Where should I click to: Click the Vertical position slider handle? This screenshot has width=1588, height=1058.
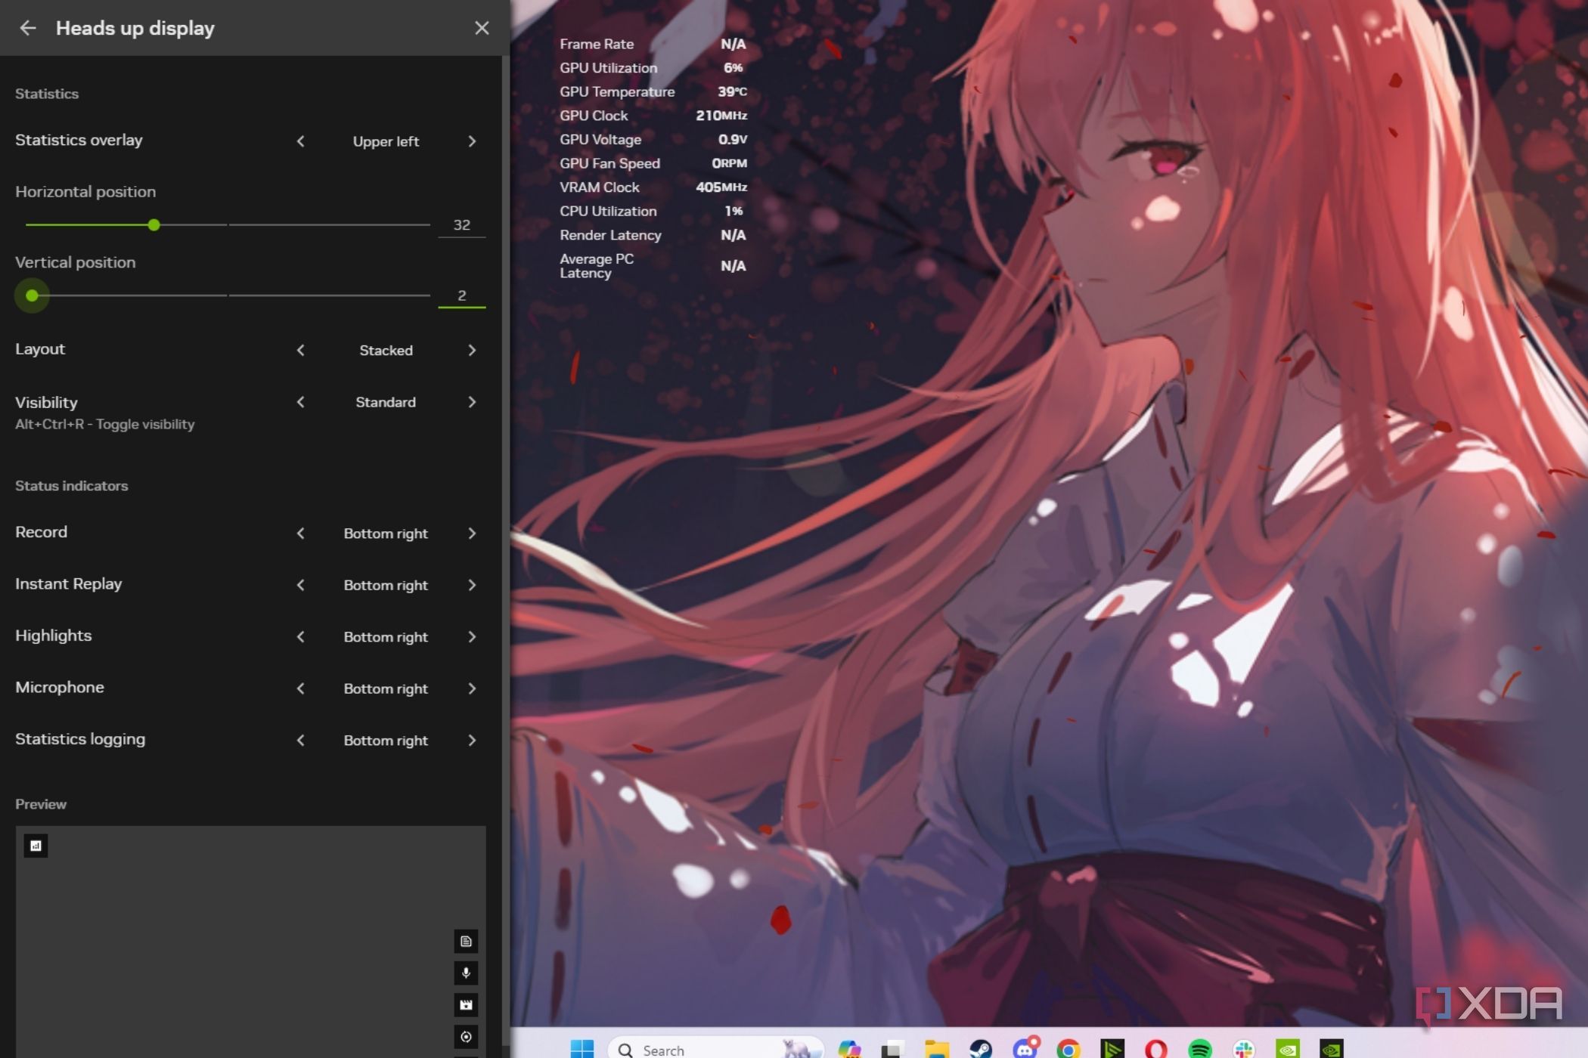[32, 295]
